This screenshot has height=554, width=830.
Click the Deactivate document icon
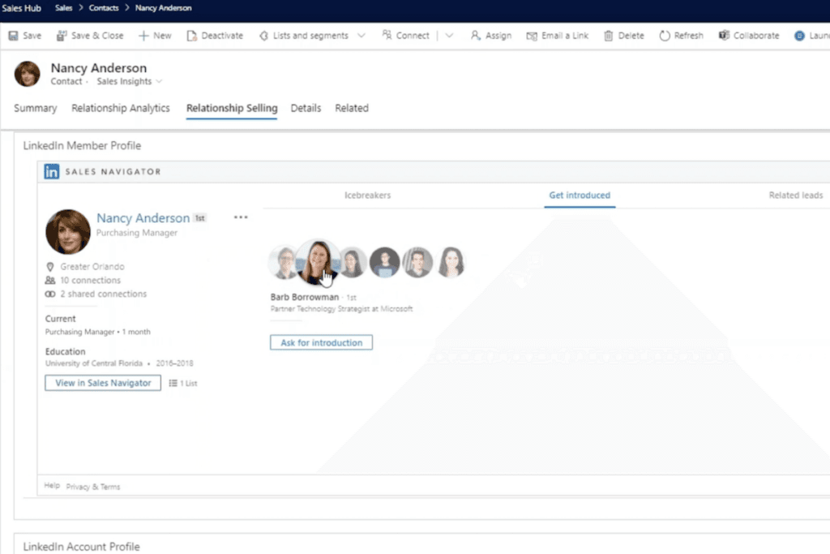(191, 36)
